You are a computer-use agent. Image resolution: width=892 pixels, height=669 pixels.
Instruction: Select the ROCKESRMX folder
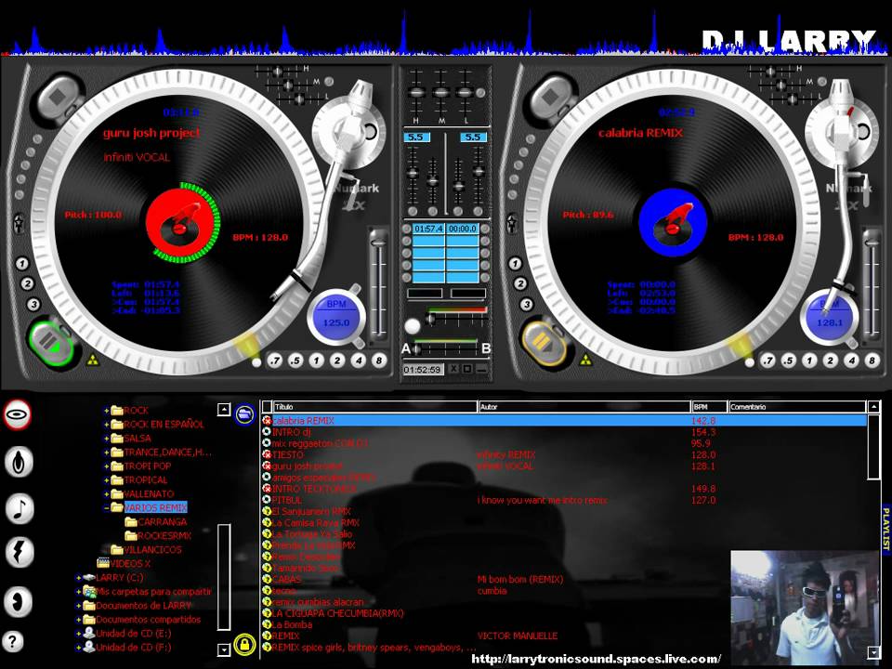tap(164, 535)
